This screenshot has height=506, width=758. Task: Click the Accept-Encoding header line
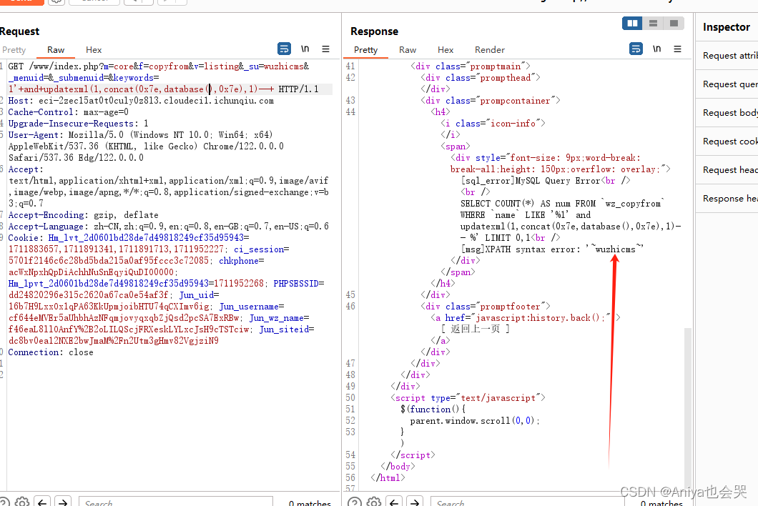(x=83, y=215)
